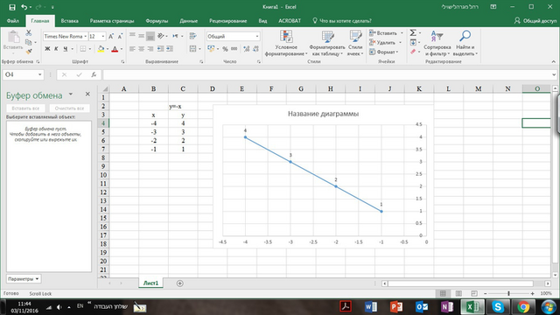The image size is (560, 315).
Task: Select the Format Painter brush icon
Action: click(x=29, y=52)
